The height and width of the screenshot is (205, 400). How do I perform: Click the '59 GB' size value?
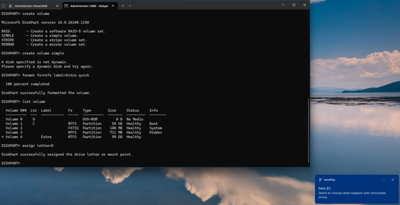117,124
